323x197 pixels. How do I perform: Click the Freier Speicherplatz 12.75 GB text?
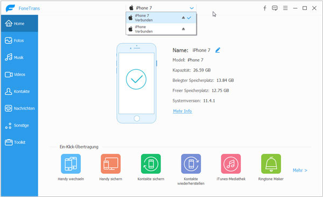click(x=201, y=90)
